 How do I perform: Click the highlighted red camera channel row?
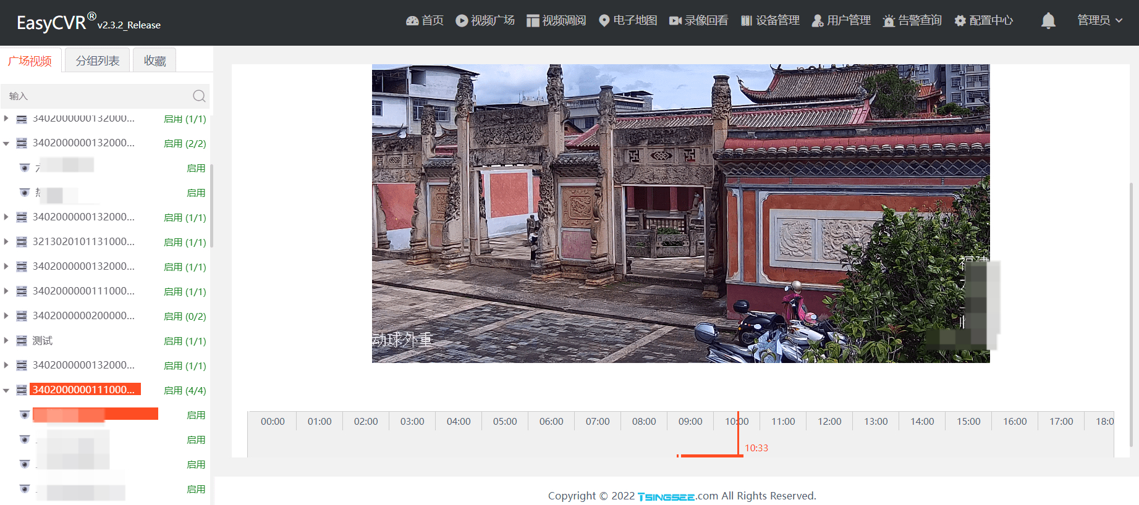point(95,414)
